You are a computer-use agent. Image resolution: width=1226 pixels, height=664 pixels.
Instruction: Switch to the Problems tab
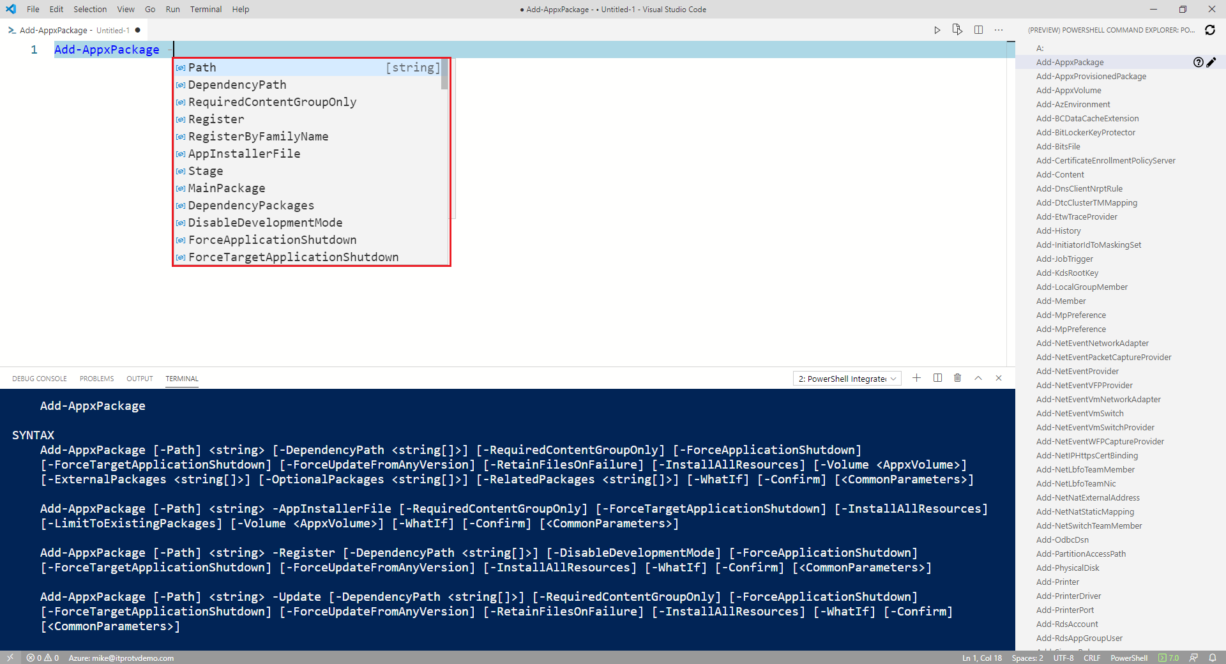pos(96,379)
